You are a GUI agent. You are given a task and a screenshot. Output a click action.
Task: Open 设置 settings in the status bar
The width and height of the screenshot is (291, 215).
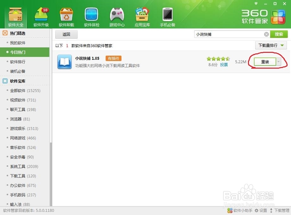click(x=261, y=210)
